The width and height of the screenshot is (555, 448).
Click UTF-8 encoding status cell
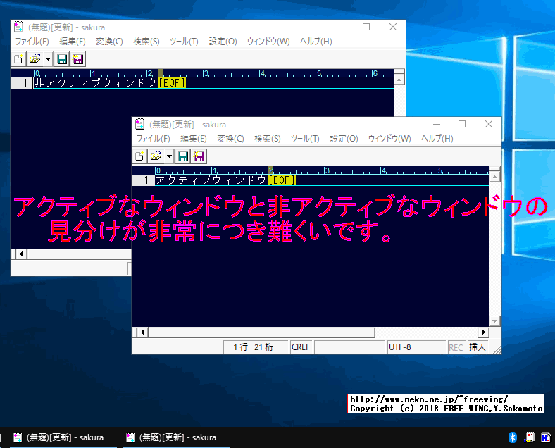417,347
